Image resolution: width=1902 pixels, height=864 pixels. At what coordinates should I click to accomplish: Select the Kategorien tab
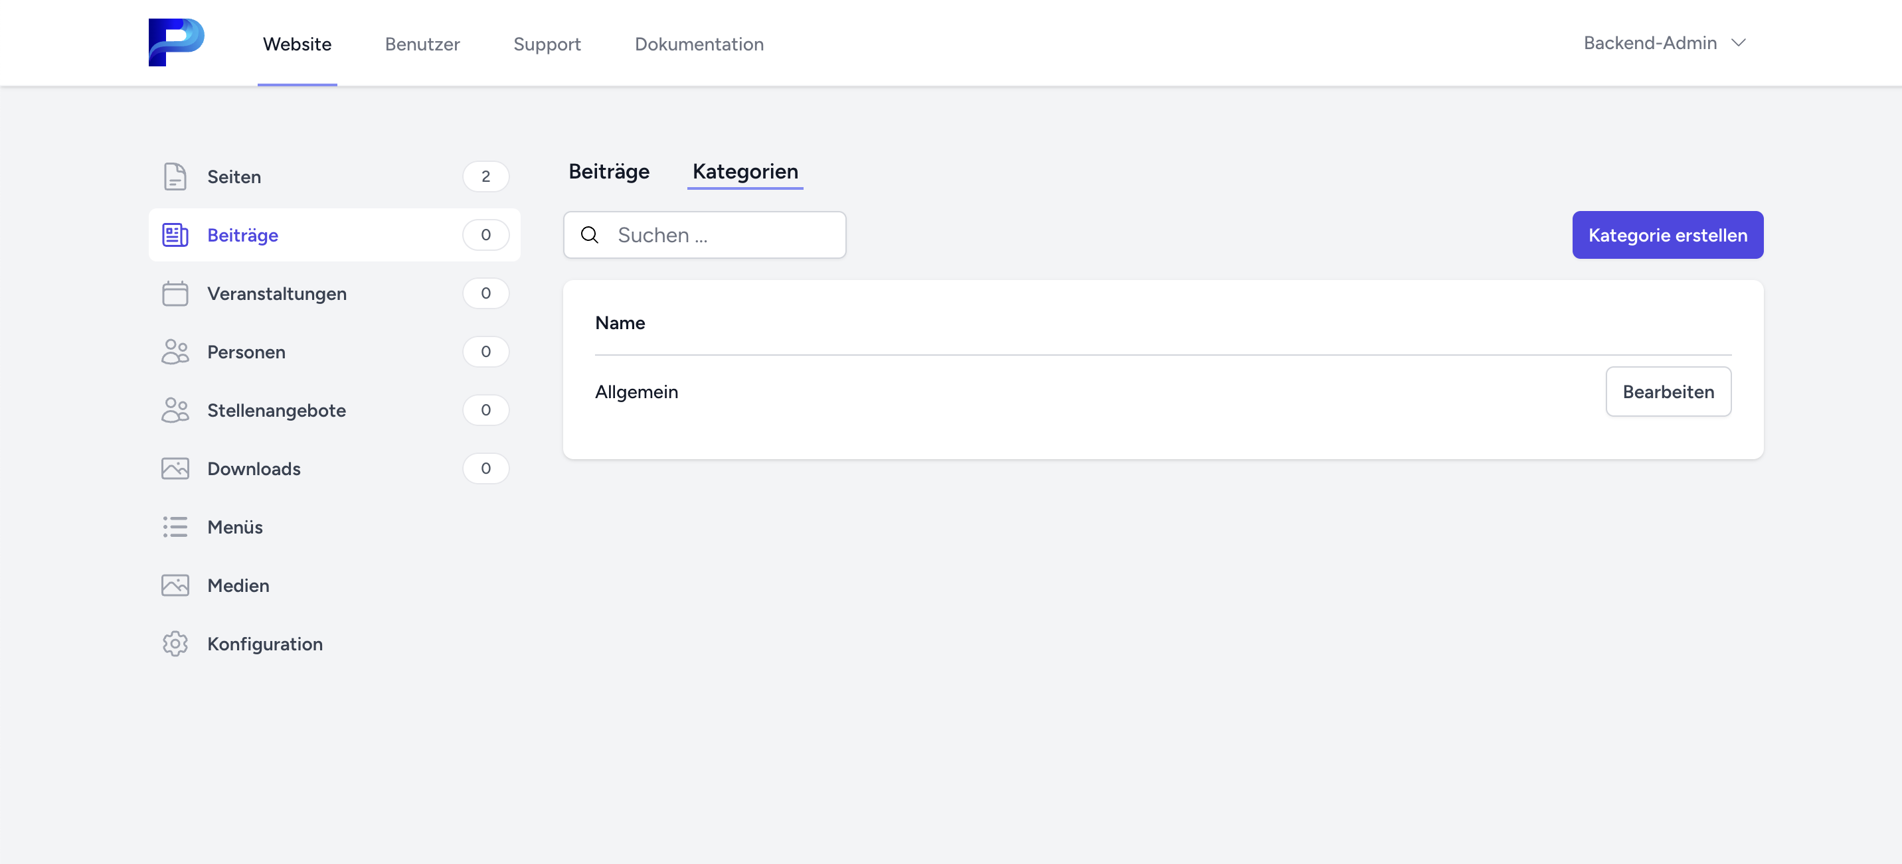tap(744, 171)
